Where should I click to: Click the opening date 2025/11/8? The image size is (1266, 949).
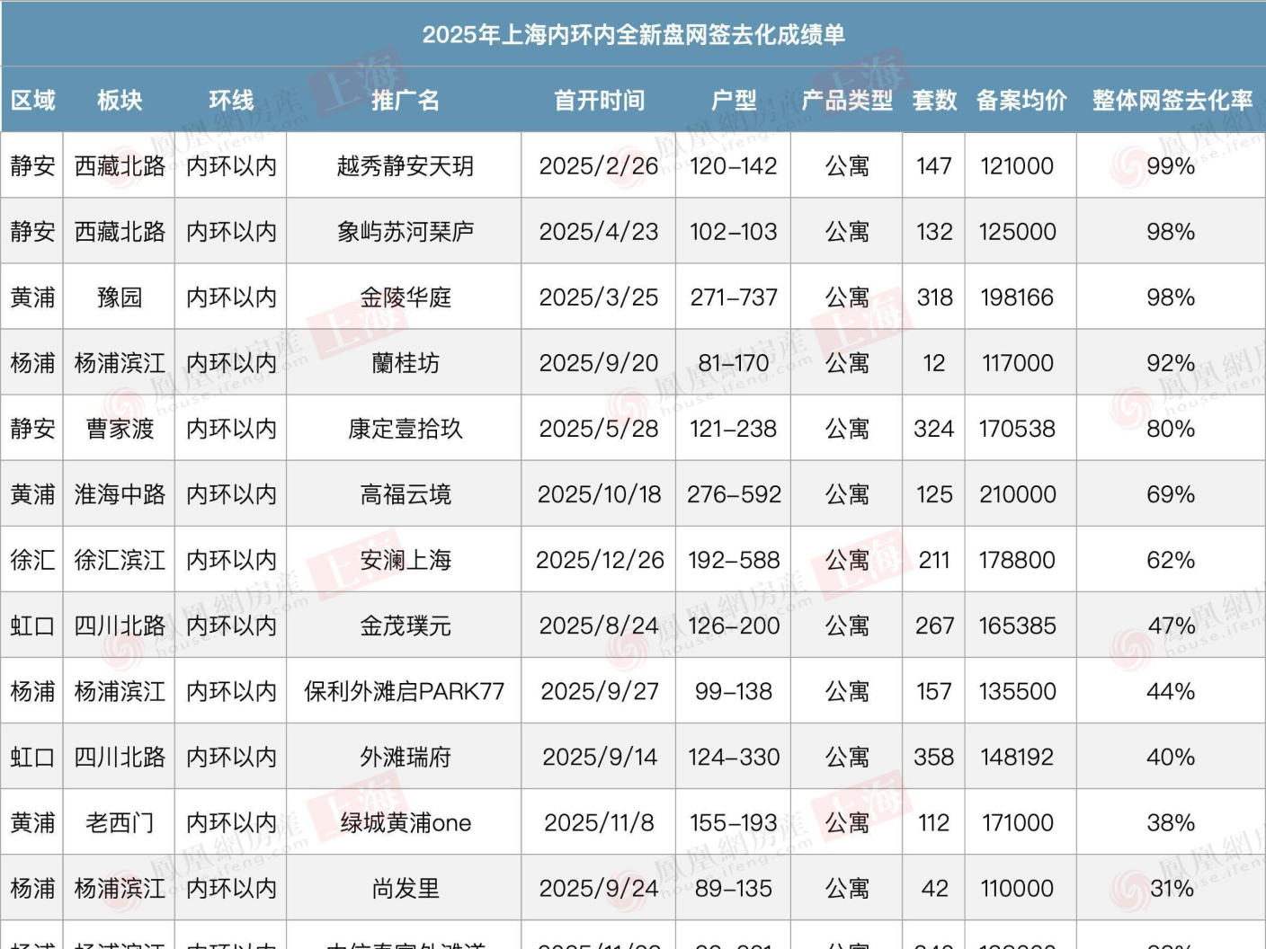[x=599, y=822]
